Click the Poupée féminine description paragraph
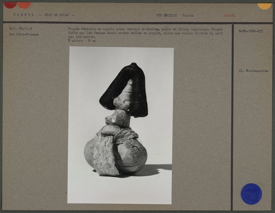 click(x=145, y=33)
